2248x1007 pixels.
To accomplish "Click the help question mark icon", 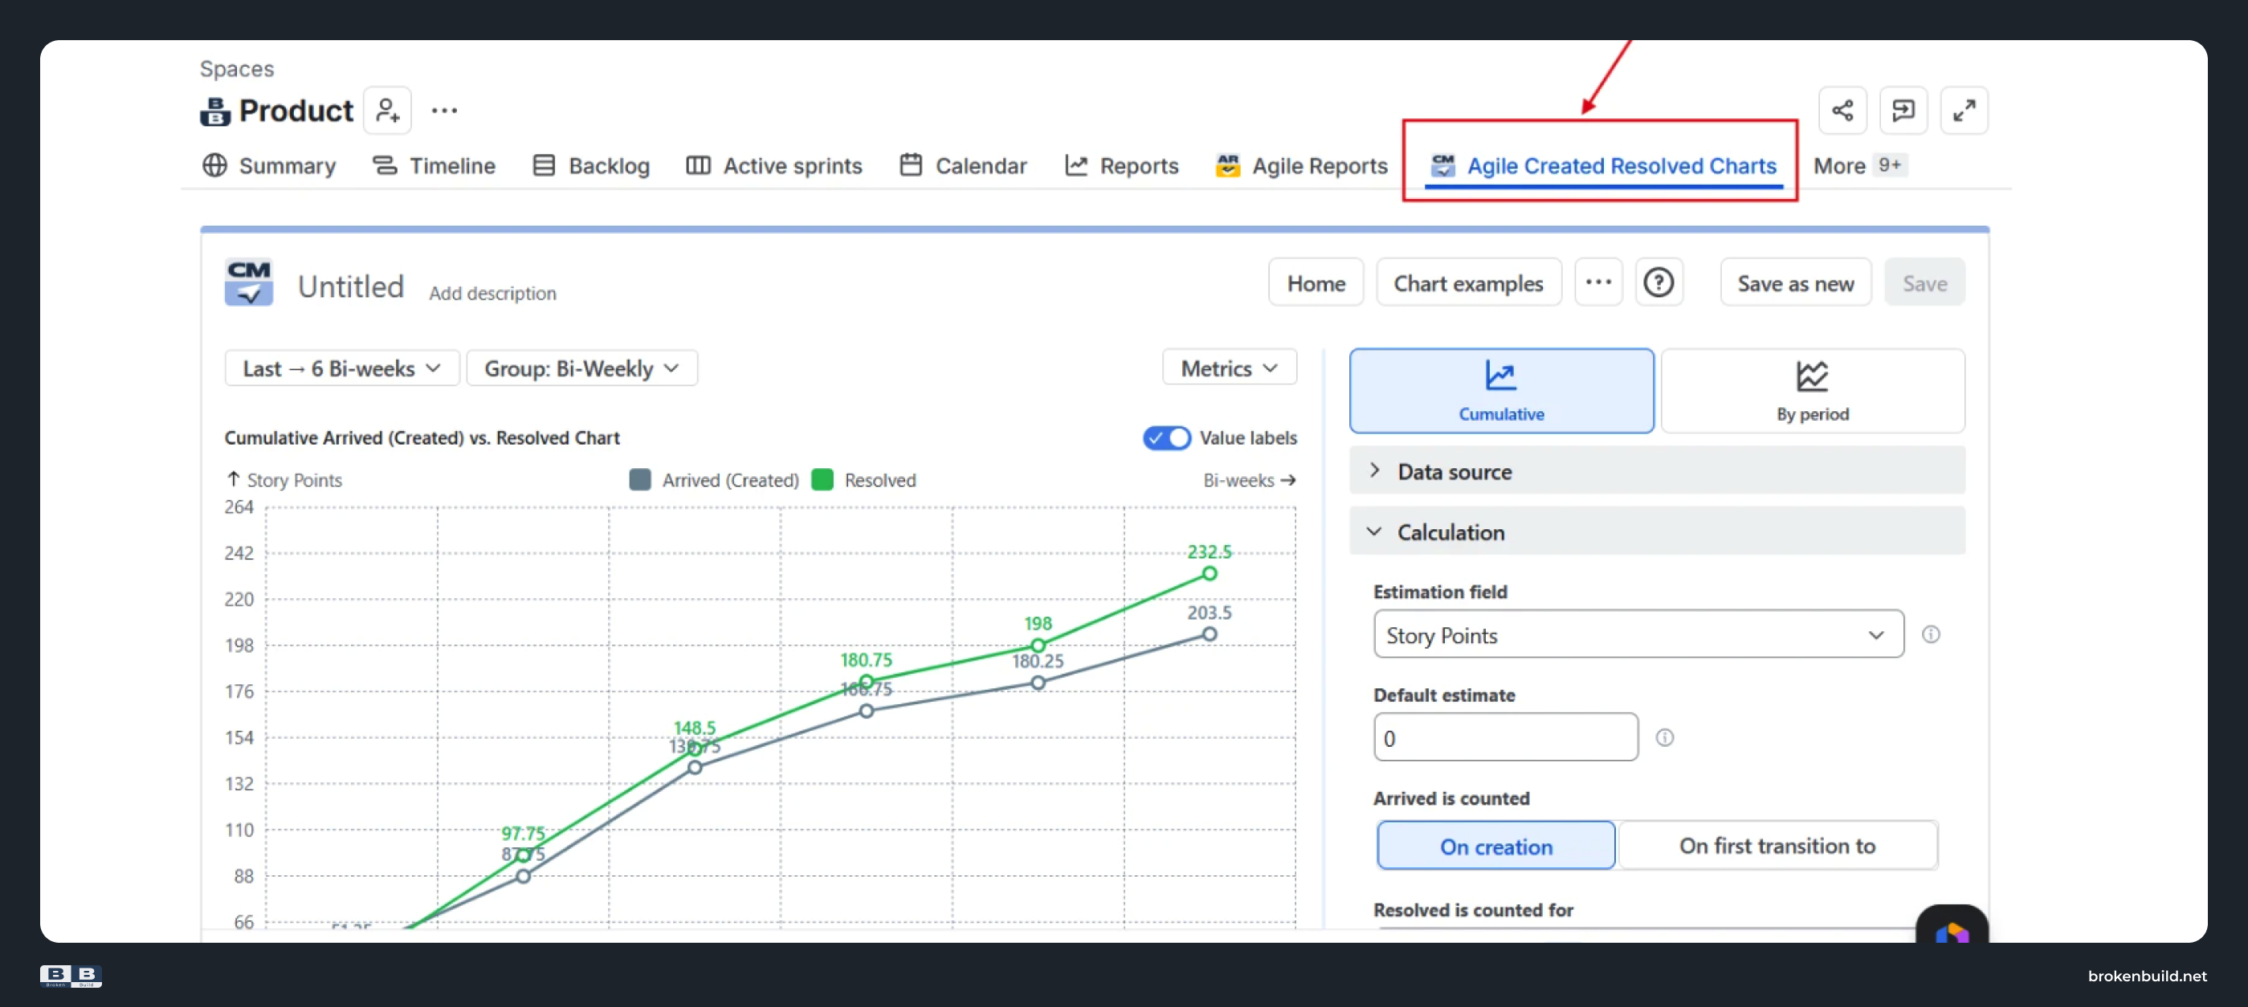I will click(x=1659, y=283).
